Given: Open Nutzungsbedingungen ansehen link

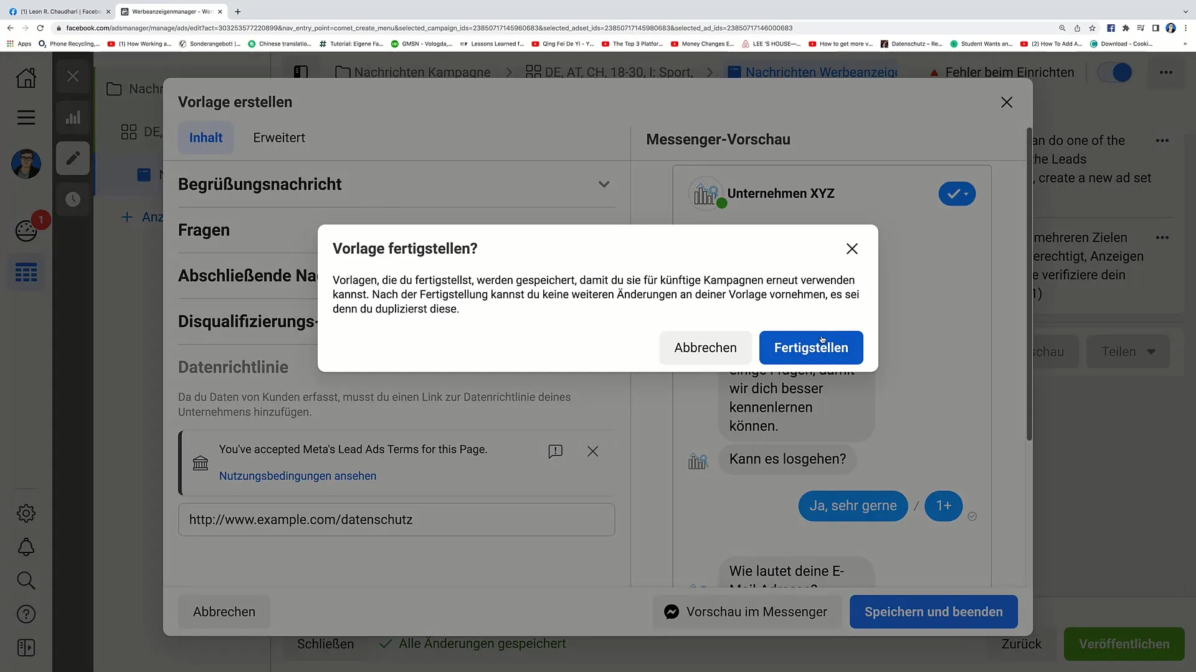Looking at the screenshot, I should [297, 476].
